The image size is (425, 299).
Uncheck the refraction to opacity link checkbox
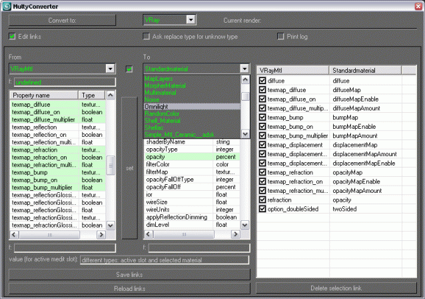tap(262, 200)
